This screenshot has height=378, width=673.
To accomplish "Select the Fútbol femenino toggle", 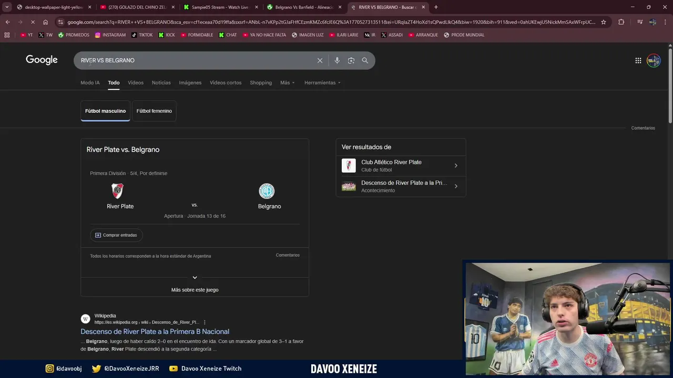I will point(154,111).
